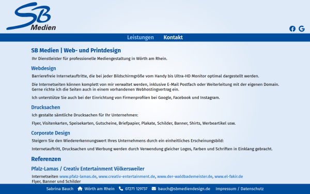Click the Webdesign heading
This screenshot has height=194, width=310.
coord(43,68)
